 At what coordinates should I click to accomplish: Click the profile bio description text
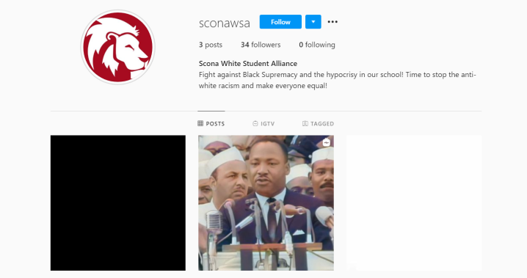point(337,80)
